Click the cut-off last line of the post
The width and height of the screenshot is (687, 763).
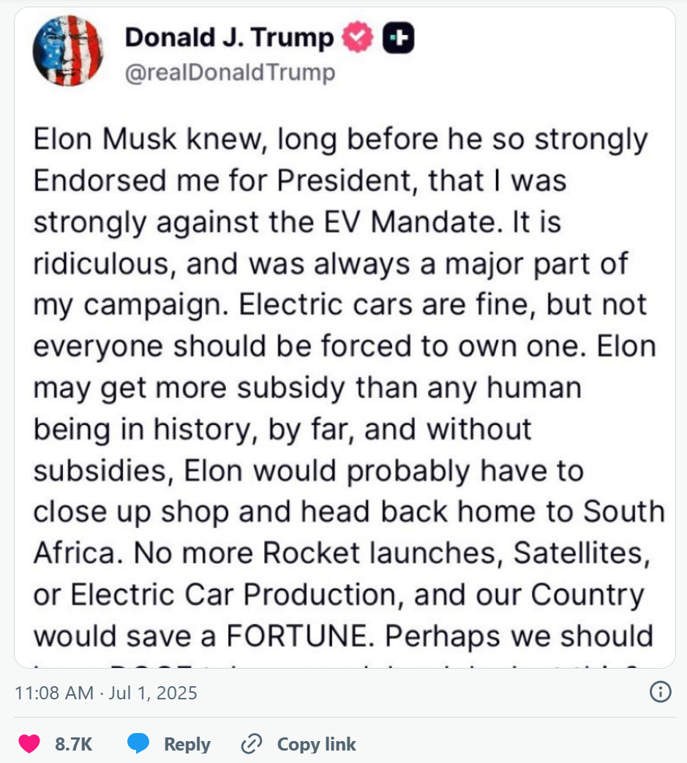coord(336,664)
